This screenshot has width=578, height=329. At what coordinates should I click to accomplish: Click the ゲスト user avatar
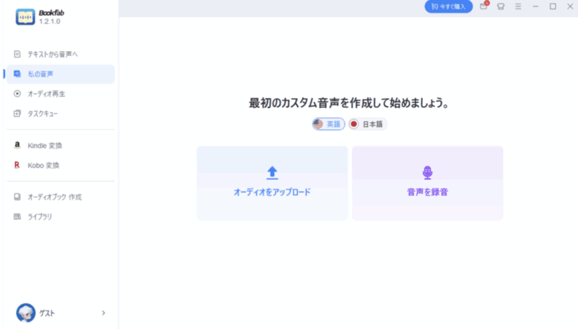coord(26,313)
